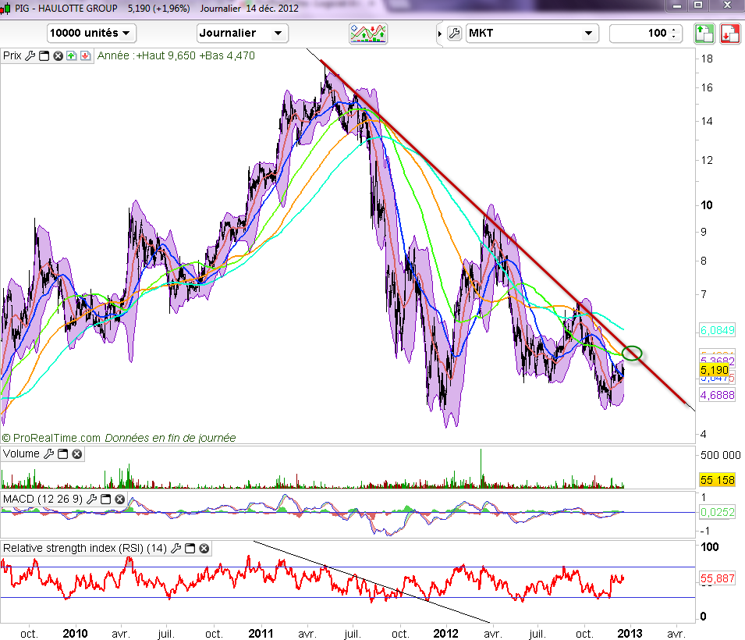This screenshot has height=640, width=745.
Task: Close the Relative strength index panel
Action: 204,548
